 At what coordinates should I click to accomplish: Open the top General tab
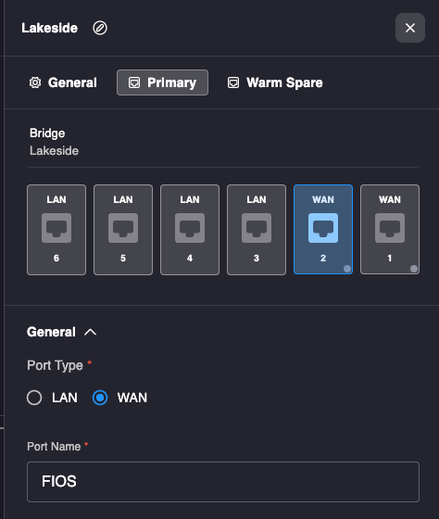click(x=63, y=82)
